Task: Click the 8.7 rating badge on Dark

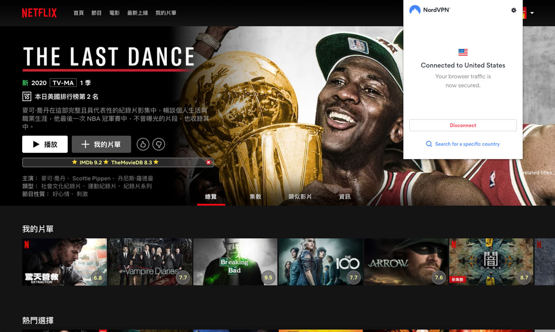Action: pos(524,278)
